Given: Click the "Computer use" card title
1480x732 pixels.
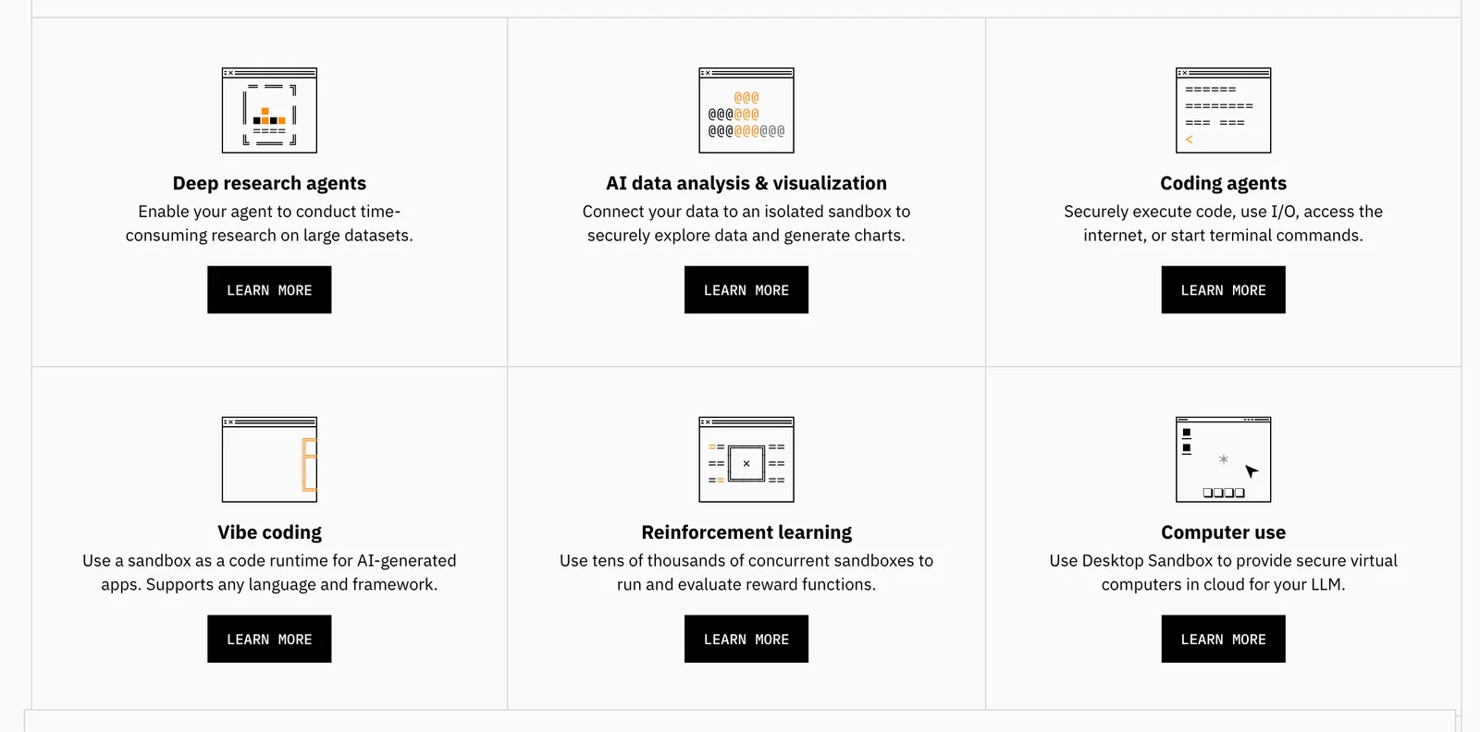Looking at the screenshot, I should coord(1223,532).
